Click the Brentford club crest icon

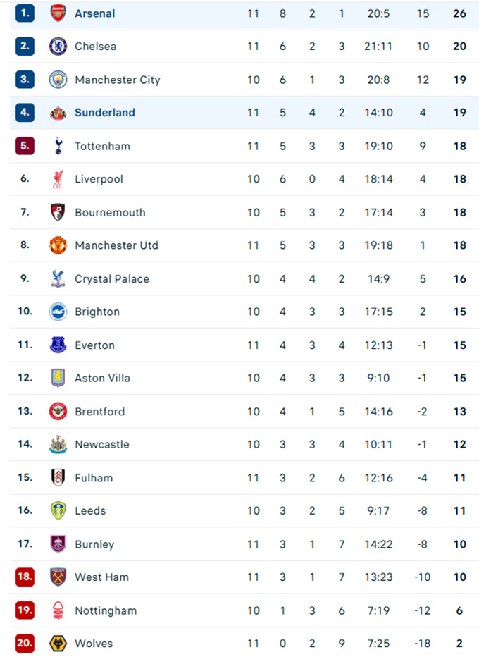(58, 411)
